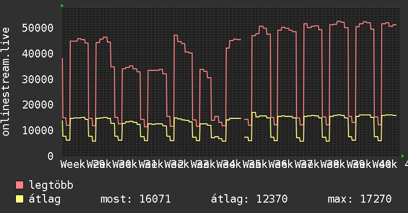Click the 50000 y-axis label

(x=38, y=28)
